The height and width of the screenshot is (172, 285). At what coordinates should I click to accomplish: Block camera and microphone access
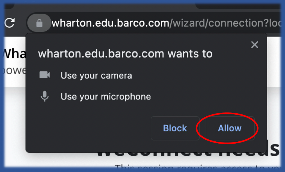tap(175, 128)
